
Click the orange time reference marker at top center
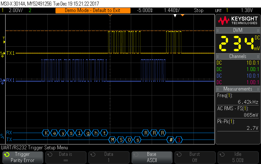pos(110,15)
